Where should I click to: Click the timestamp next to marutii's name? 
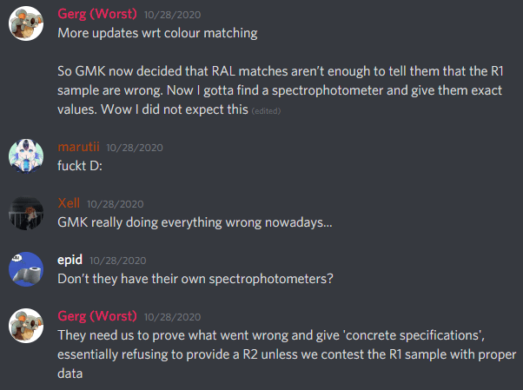point(136,148)
